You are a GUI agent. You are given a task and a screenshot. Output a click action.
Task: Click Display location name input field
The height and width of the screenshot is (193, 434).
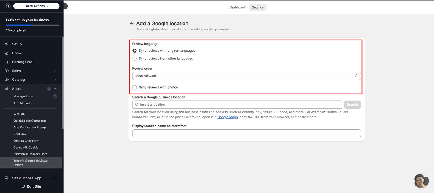click(246, 133)
